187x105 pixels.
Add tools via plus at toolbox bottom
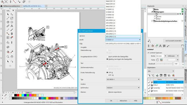10,66
